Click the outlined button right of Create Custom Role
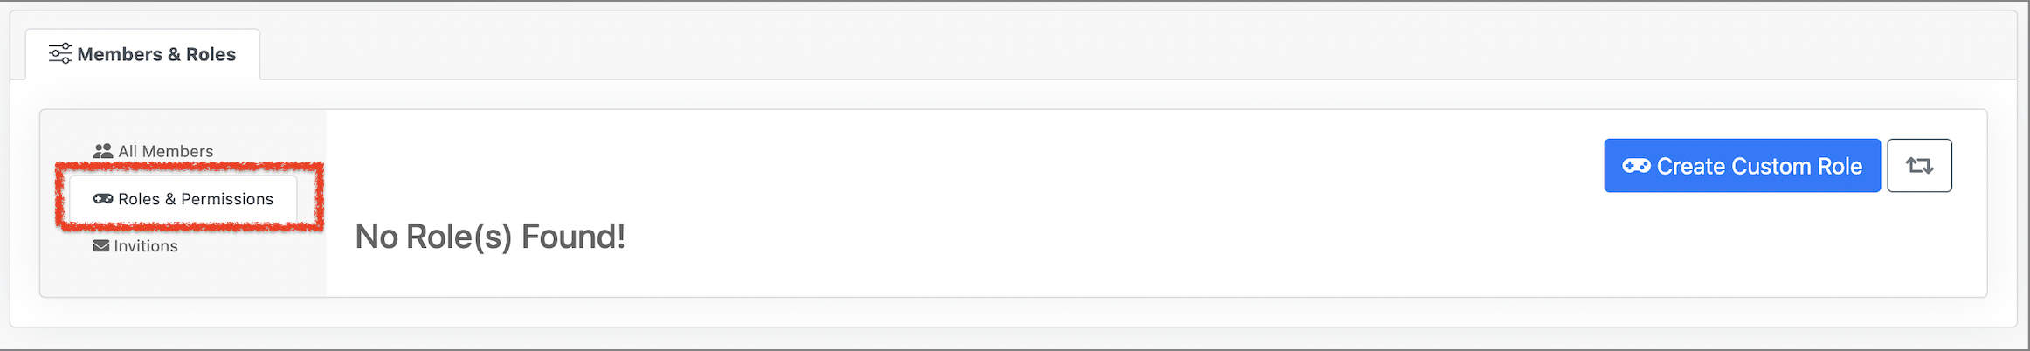This screenshot has width=2030, height=351. [1919, 166]
